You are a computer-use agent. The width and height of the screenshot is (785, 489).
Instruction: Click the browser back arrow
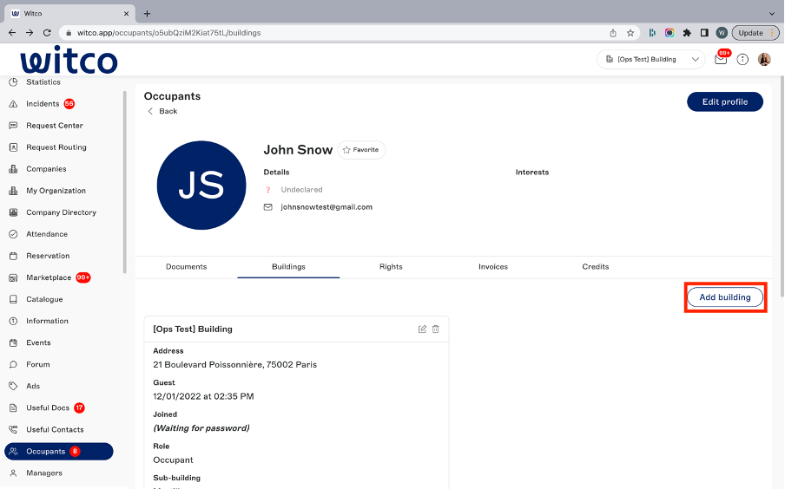pos(12,33)
